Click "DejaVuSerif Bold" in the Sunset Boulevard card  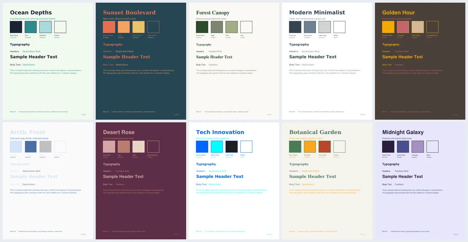tap(124, 51)
